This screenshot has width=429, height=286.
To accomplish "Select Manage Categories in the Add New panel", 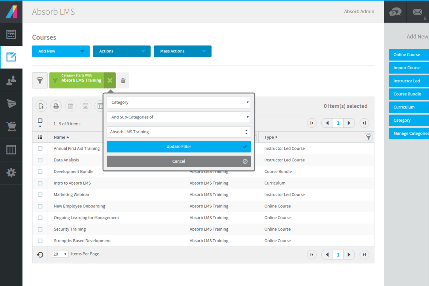I will pyautogui.click(x=411, y=133).
